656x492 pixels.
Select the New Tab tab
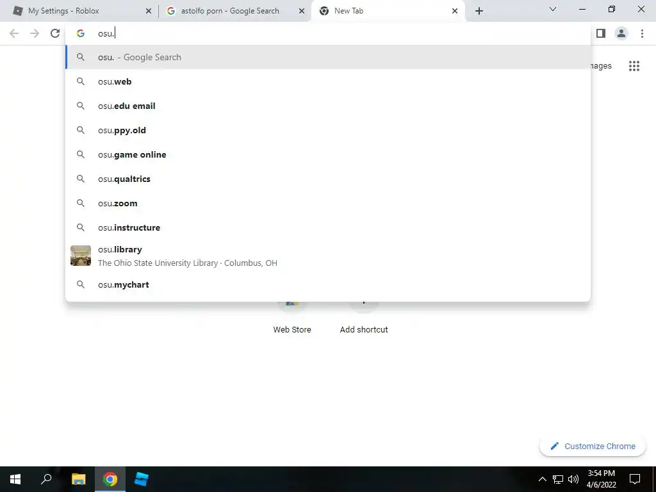(x=388, y=11)
